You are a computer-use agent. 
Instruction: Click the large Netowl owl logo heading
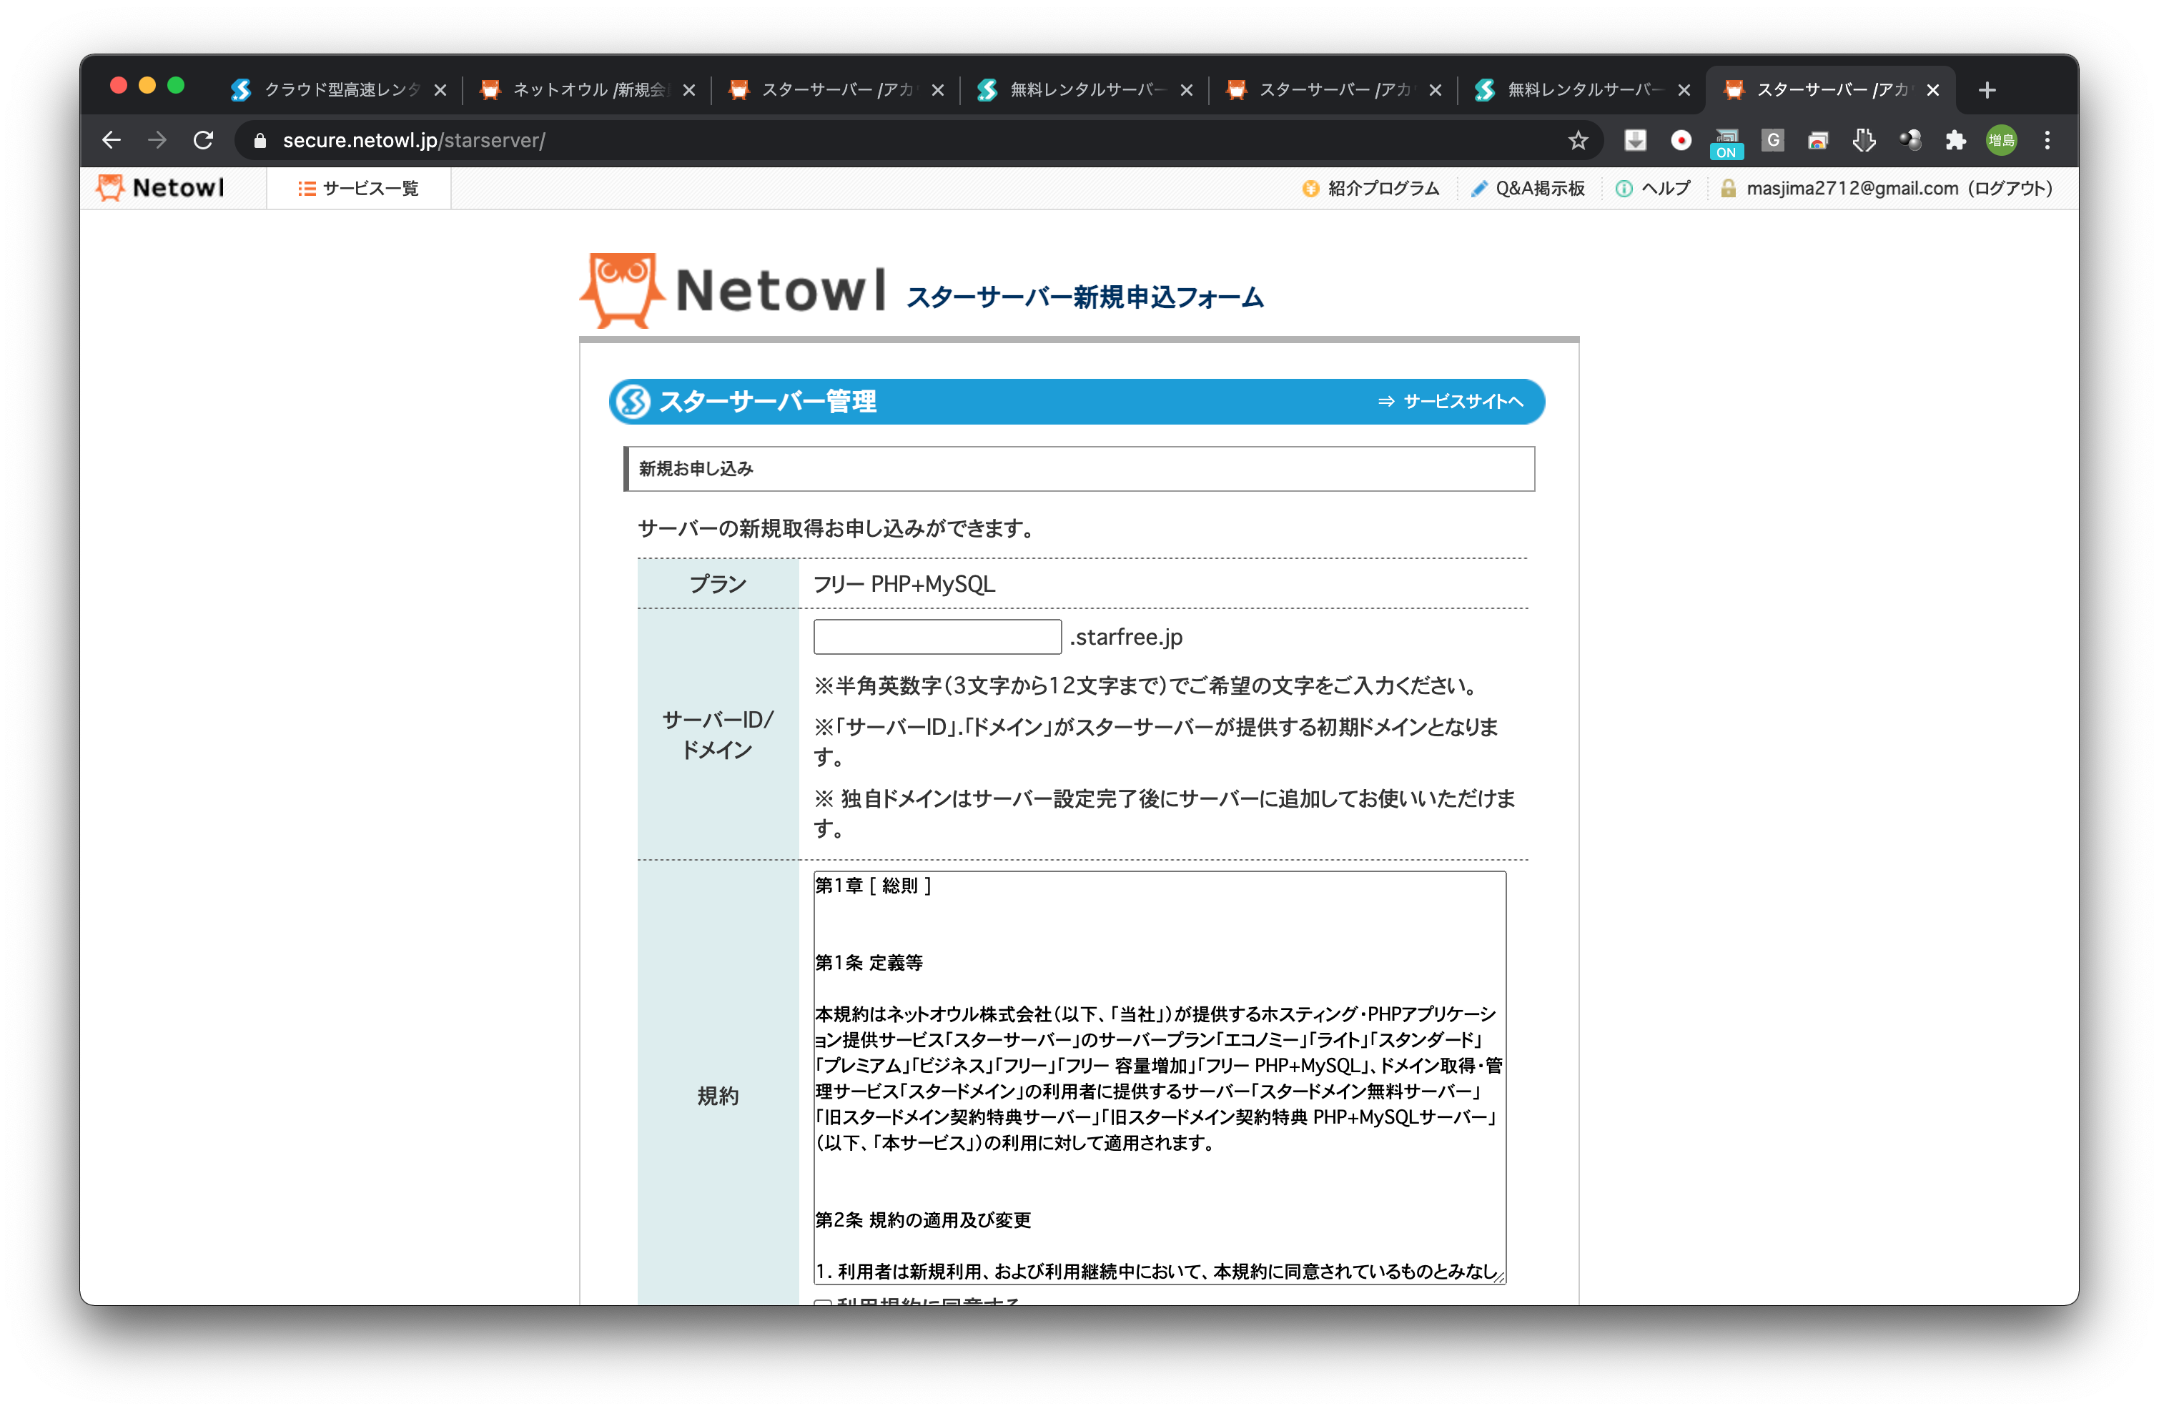tap(733, 290)
